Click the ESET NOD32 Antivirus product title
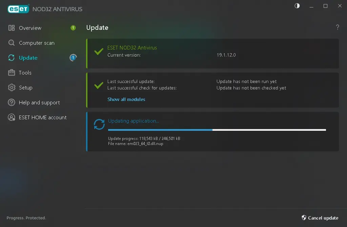Screen dimensions: 347x227 [132, 47]
